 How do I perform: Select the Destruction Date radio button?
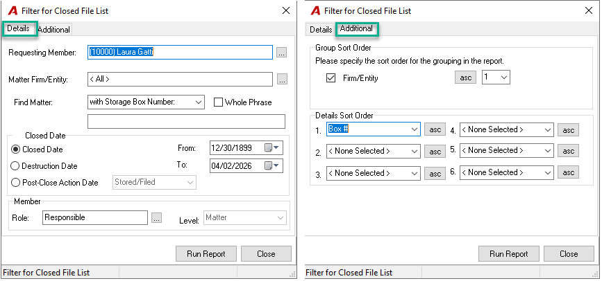tap(15, 166)
